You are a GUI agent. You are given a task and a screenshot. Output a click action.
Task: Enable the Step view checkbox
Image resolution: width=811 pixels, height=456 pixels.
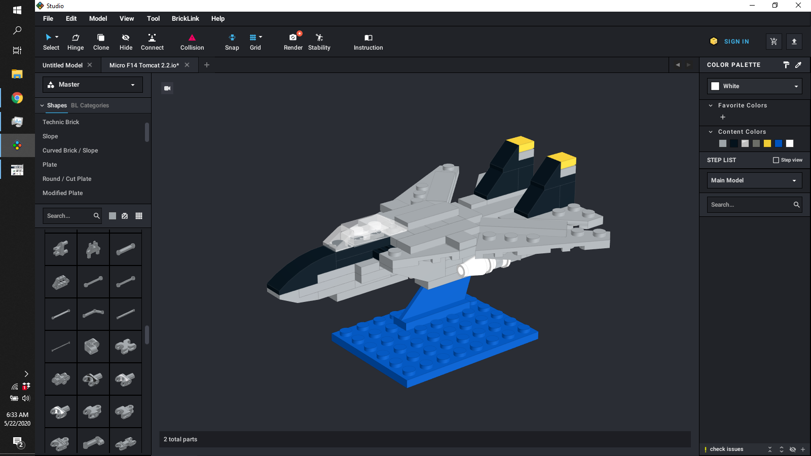(776, 160)
